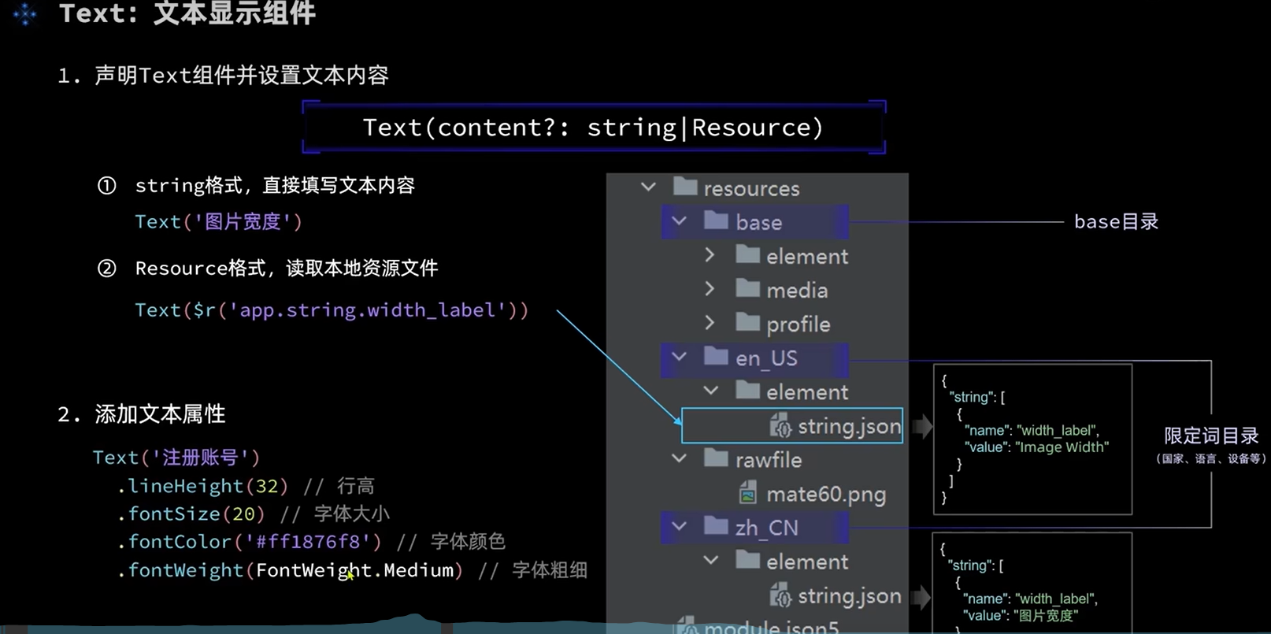Click the Text(content?: string|Resource) signature box
Image resolution: width=1271 pixels, height=634 pixels.
pos(594,128)
